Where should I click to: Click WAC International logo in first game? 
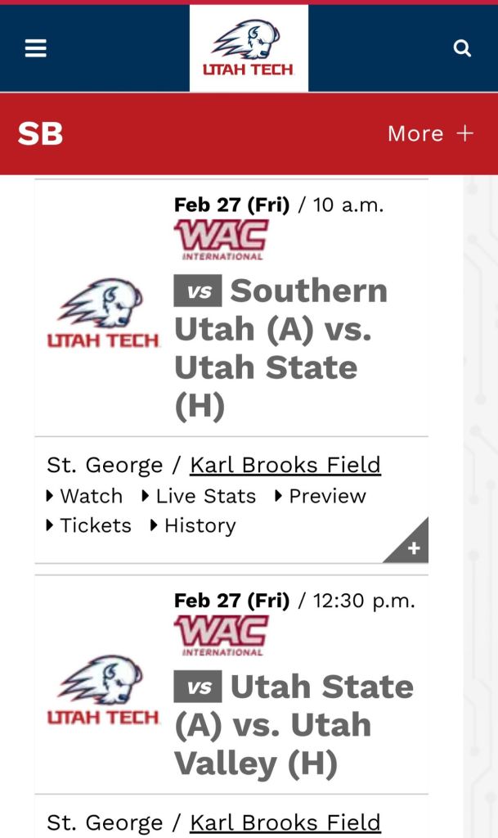pos(221,240)
